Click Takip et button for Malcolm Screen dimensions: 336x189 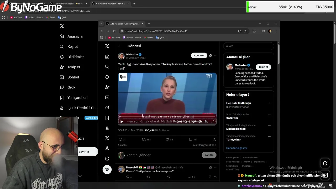tap(263, 67)
